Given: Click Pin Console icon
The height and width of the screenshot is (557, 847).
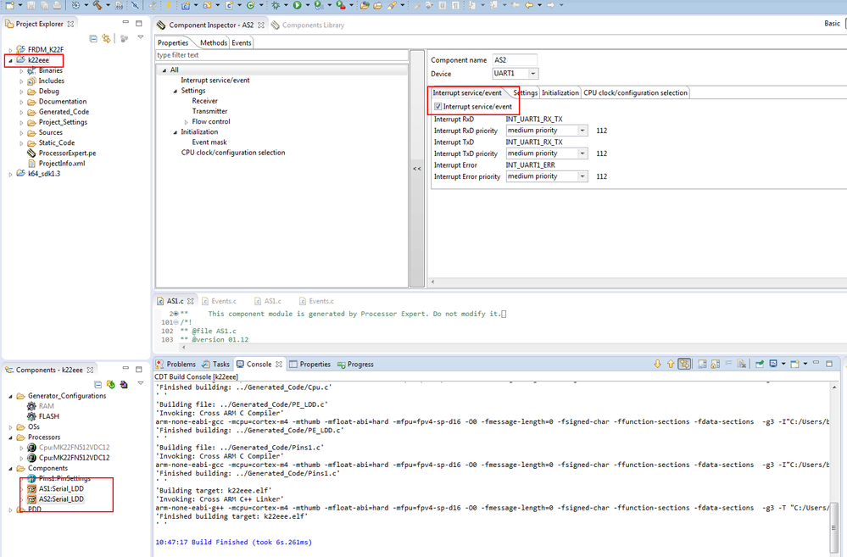Looking at the screenshot, I should (x=760, y=365).
